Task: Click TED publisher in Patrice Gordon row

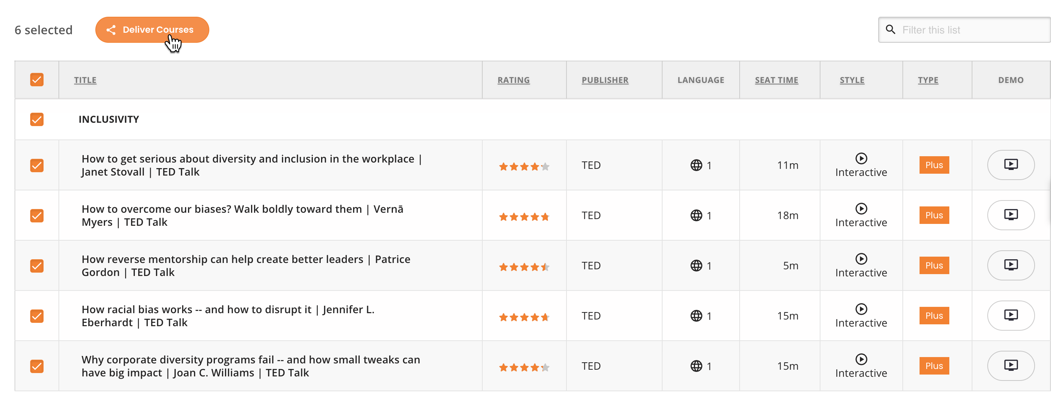Action: pyautogui.click(x=591, y=265)
